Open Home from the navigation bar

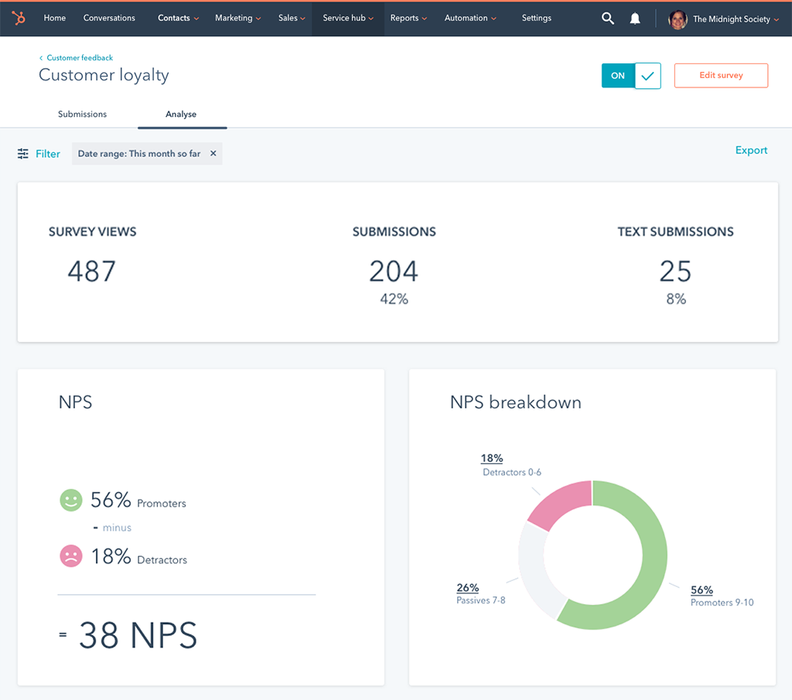(54, 18)
